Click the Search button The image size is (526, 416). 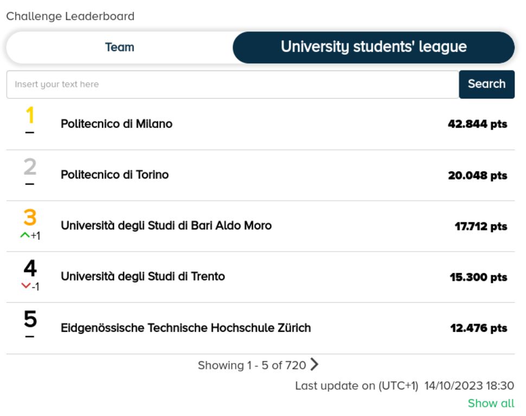point(486,84)
